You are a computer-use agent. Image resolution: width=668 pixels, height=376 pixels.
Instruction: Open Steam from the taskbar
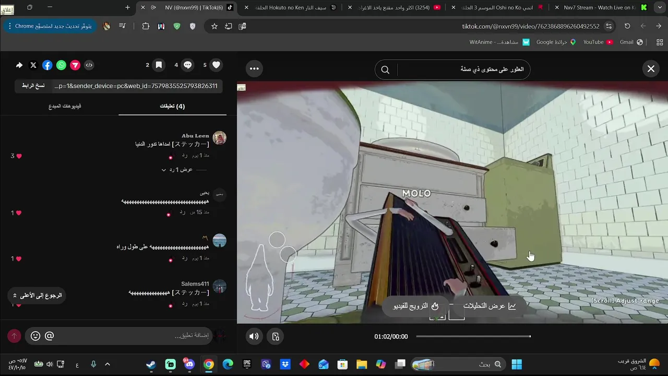coord(151,365)
